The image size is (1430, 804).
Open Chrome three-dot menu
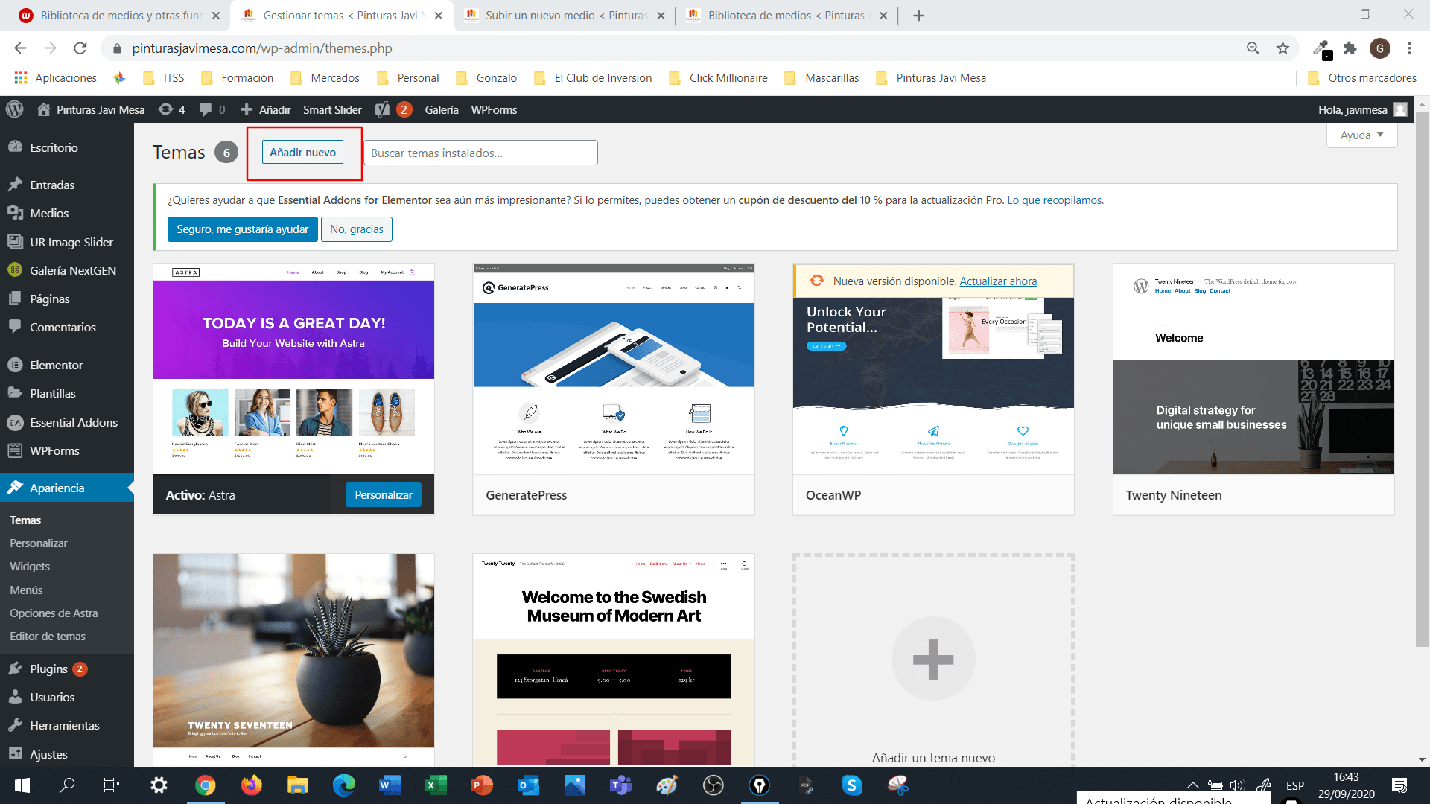coord(1409,48)
